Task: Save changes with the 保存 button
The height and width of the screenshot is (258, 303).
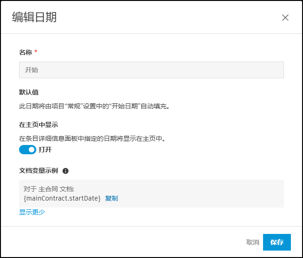Action: click(x=277, y=242)
